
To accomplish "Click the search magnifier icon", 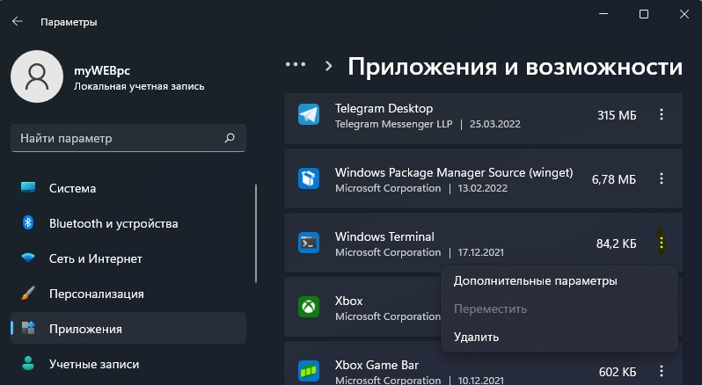I will pos(230,138).
